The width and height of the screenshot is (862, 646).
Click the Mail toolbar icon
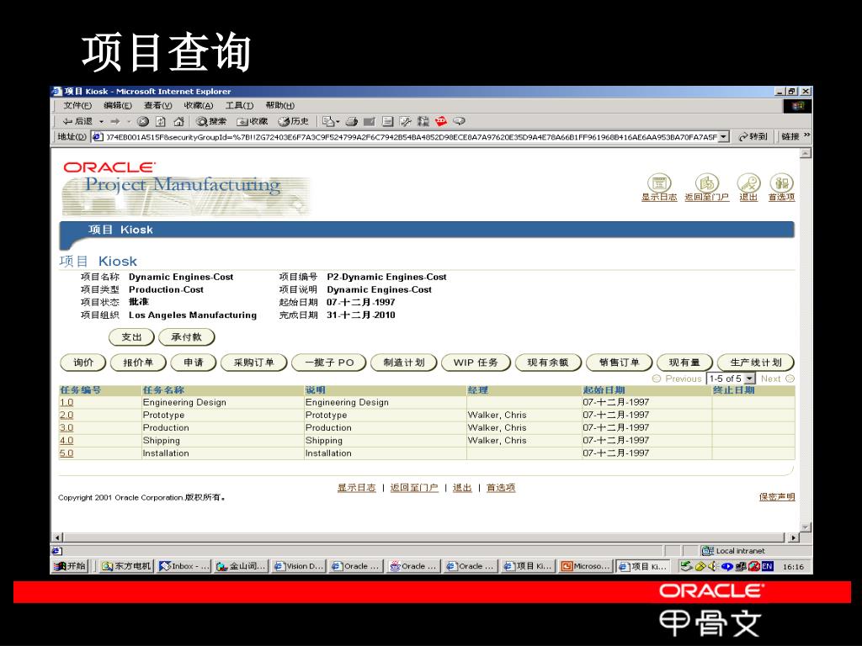click(x=330, y=121)
